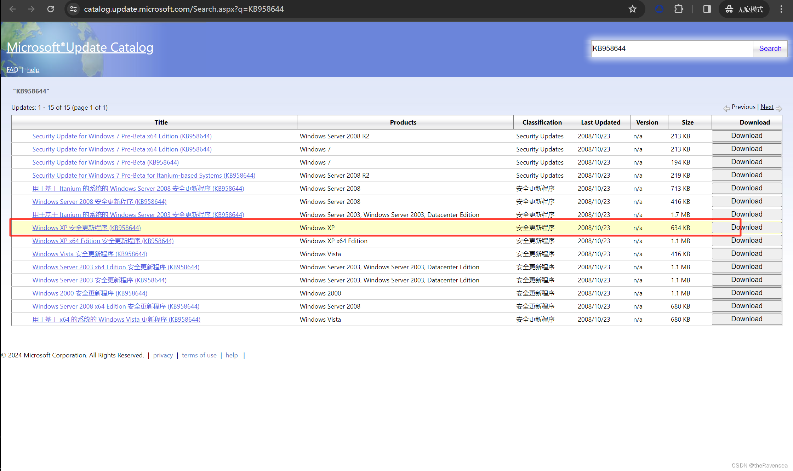Screen dimensions: 793x471
Task: Click the next page arrow icon
Action: coord(779,109)
